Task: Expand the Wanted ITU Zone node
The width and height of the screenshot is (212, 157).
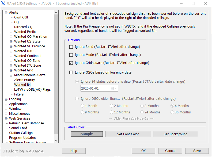Action: tap(11, 66)
